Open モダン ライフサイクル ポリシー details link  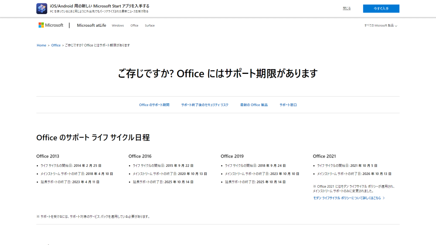(349, 198)
